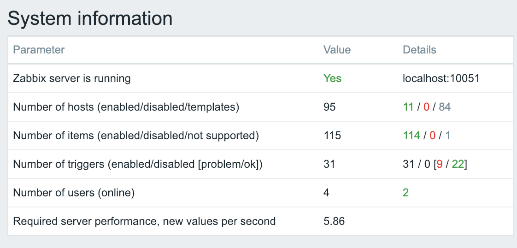Select the Details column header

point(419,50)
